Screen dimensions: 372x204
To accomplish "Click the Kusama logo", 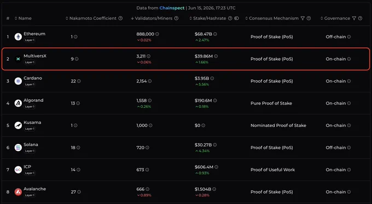I will pyautogui.click(x=18, y=125).
